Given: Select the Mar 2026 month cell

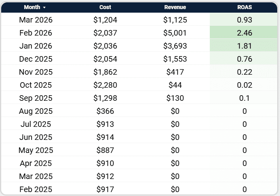Looking at the screenshot, I should [36, 20].
